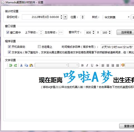Click the 重置设置 button
Image resolution: width=134 pixels, height=132 pixels.
coord(127,126)
